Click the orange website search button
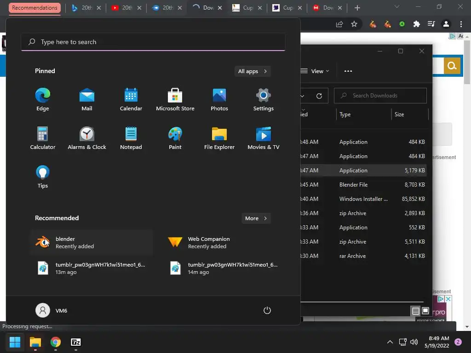 pos(452,65)
